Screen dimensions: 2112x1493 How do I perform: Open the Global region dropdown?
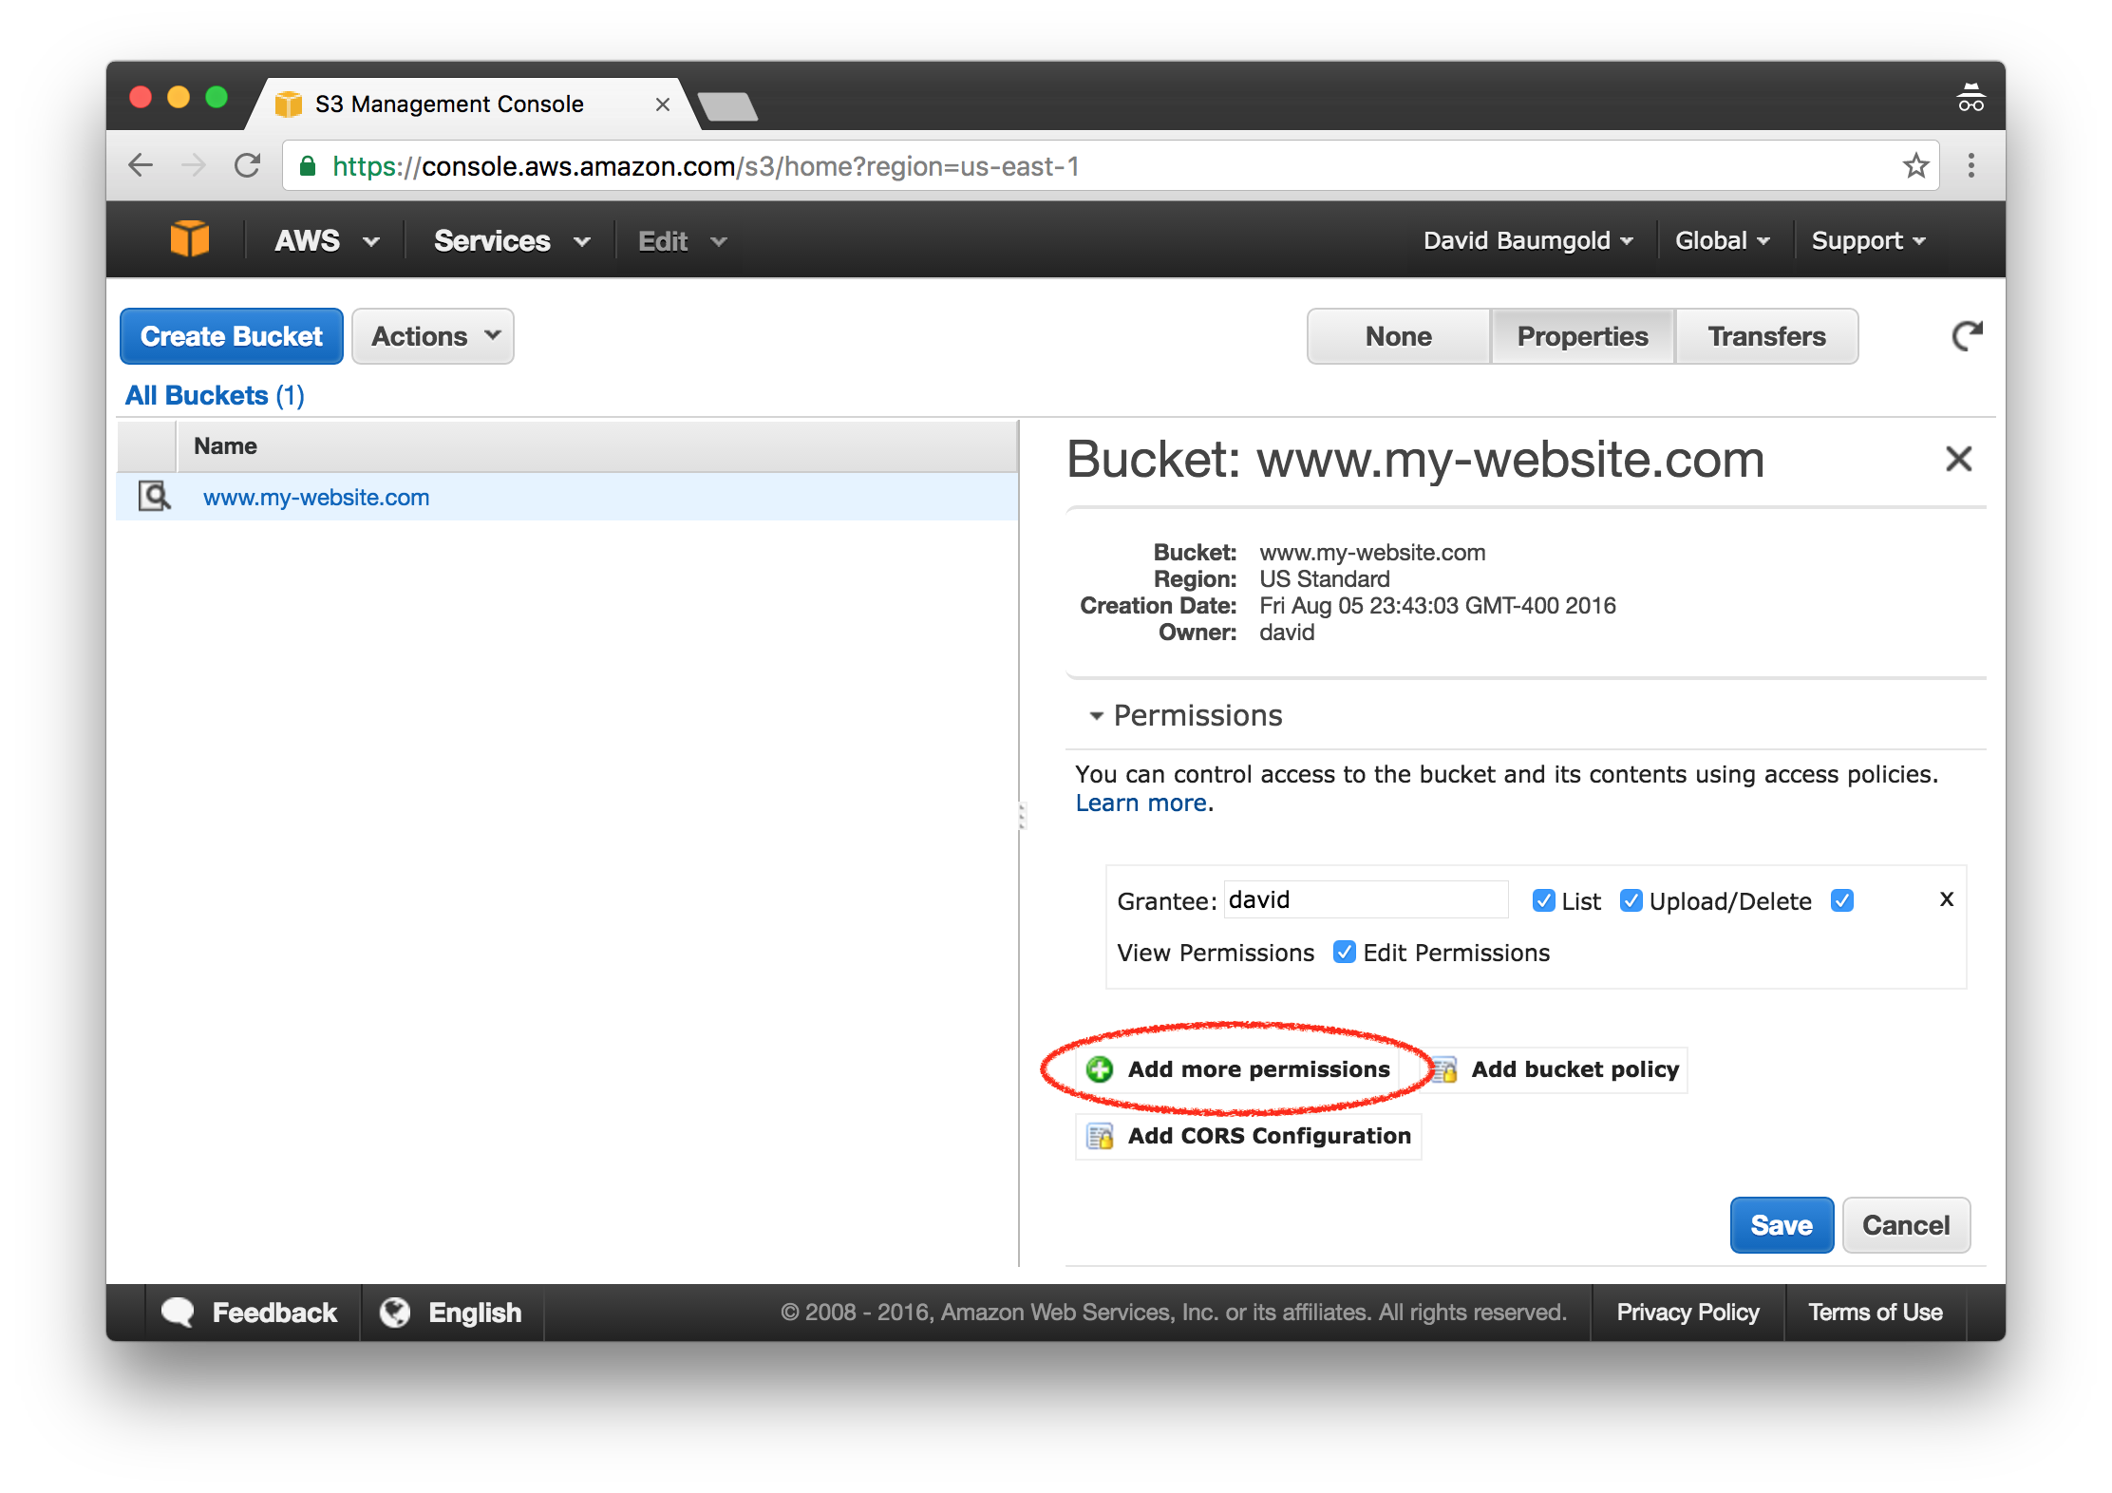(1723, 240)
